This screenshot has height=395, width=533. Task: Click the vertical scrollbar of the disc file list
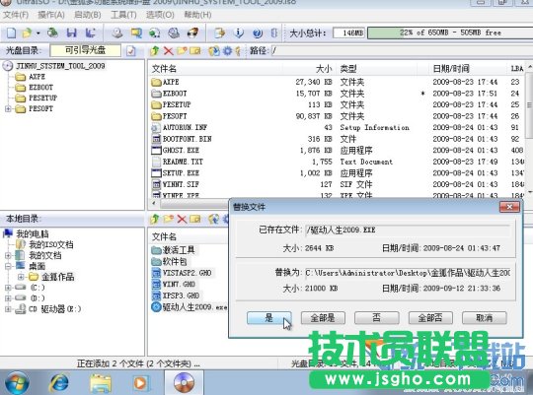530,105
